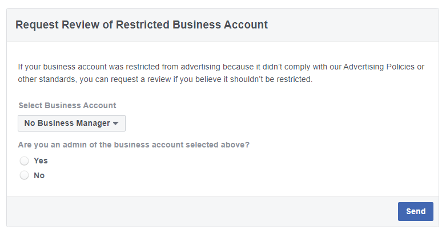Click the No option label text
446x234 pixels.
(x=39, y=175)
